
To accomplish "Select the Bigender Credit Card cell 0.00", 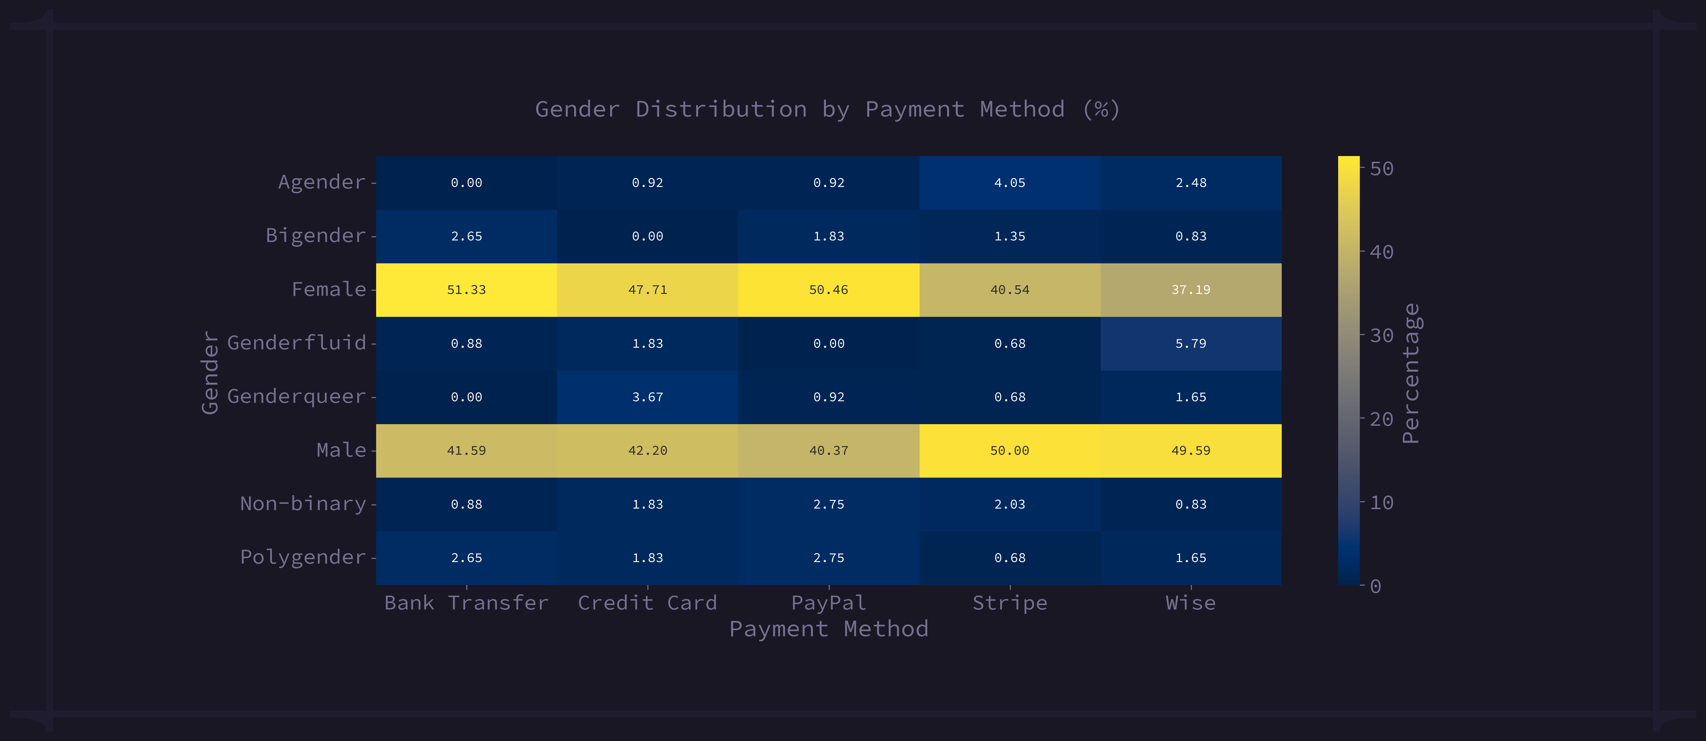I will [x=648, y=236].
